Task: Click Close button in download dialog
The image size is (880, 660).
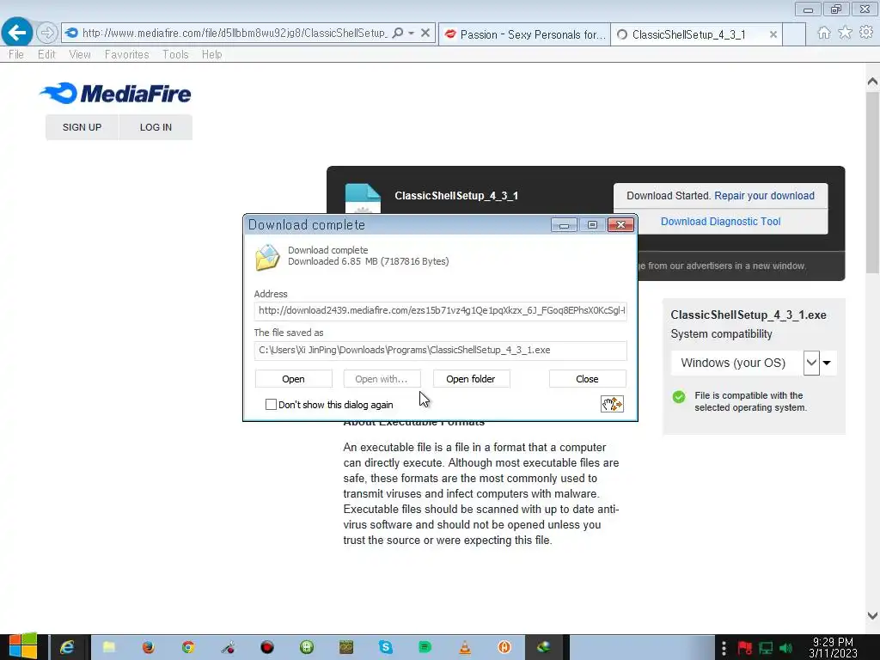Action: click(587, 379)
